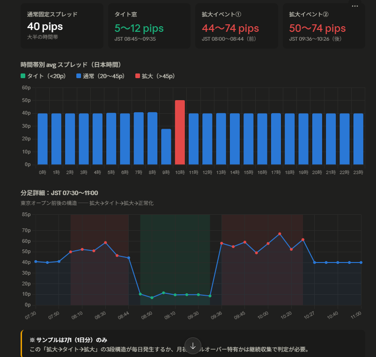Click the JST 09:36〜10:26（後） text

(315, 39)
